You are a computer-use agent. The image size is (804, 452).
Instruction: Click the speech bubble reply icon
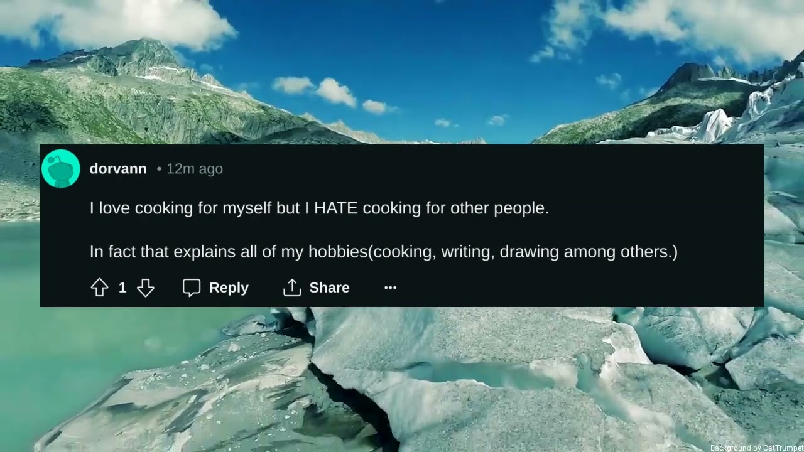point(192,288)
